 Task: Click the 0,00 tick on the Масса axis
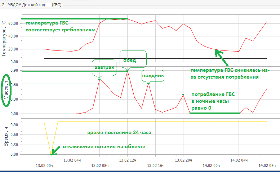[x=14, y=114]
